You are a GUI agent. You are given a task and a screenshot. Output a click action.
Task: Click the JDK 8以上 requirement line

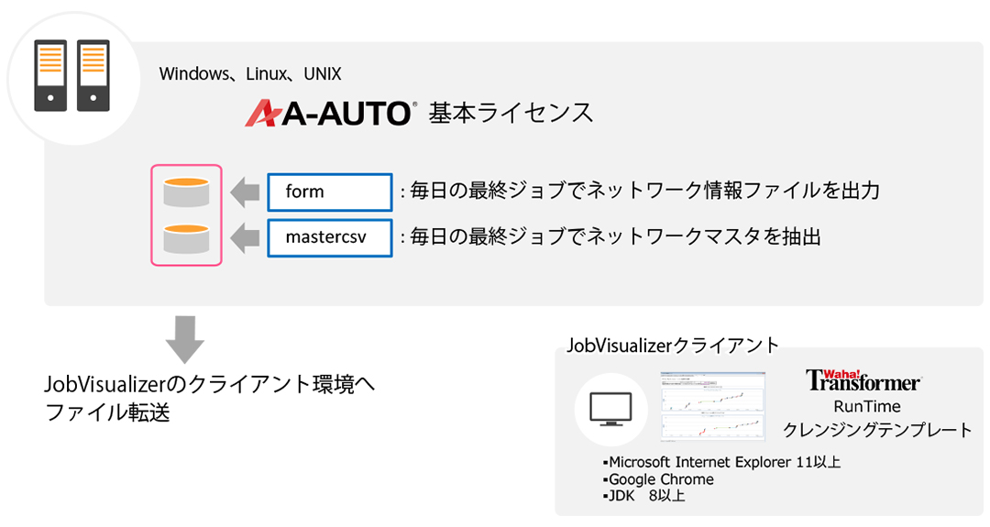point(643,496)
